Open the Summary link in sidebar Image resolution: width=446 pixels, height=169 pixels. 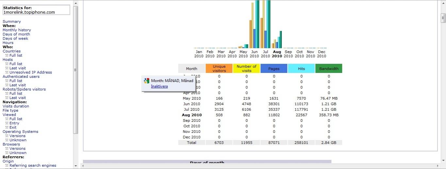(12, 21)
